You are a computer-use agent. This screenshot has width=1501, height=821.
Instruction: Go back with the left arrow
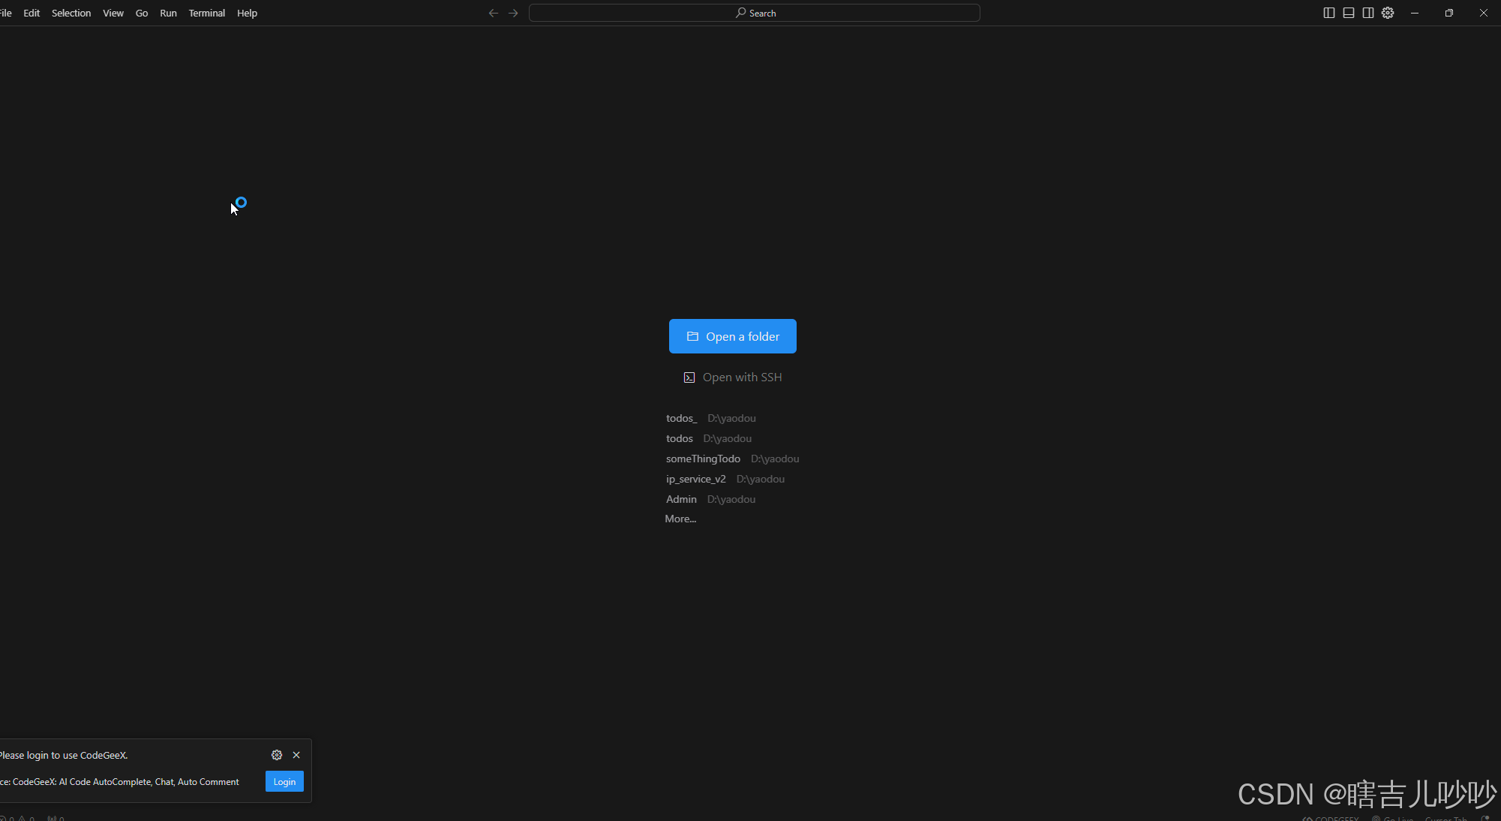tap(493, 13)
